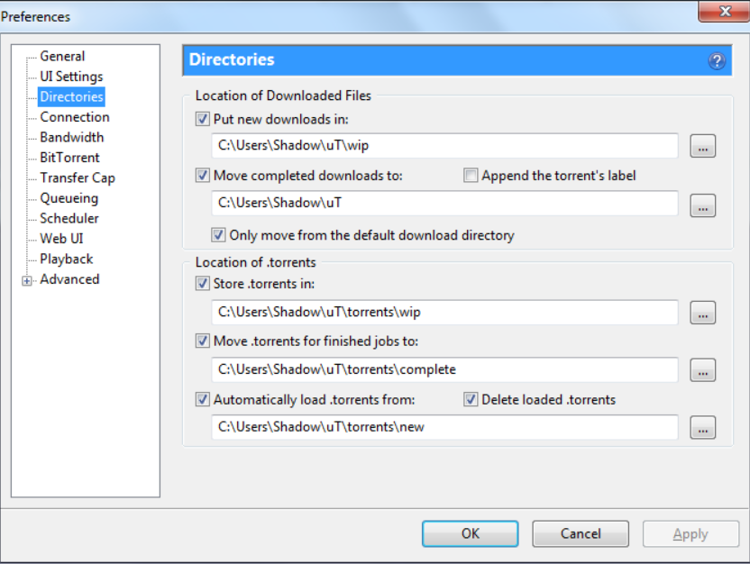The width and height of the screenshot is (750, 564).
Task: Browse folder for completed downloads destination
Action: [702, 205]
